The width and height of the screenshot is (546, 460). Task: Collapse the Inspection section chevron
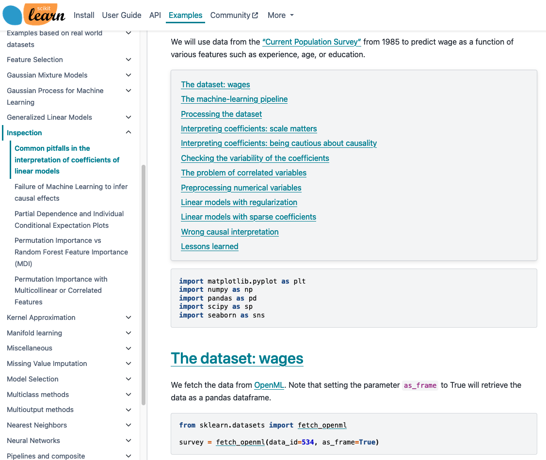128,132
